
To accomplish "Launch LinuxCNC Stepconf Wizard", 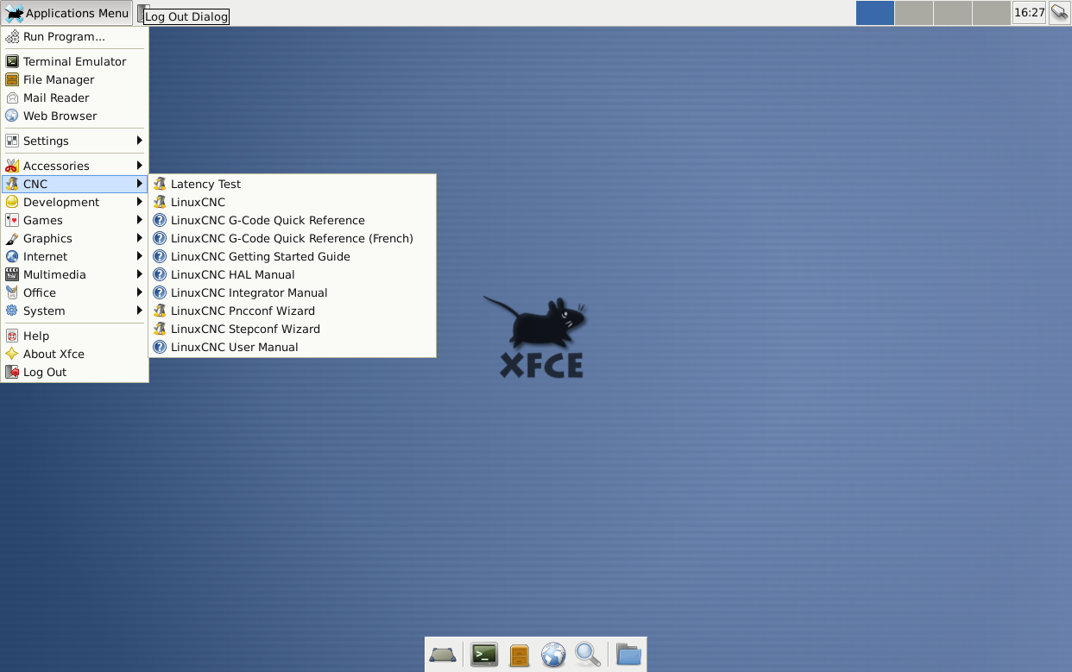I will [293, 329].
